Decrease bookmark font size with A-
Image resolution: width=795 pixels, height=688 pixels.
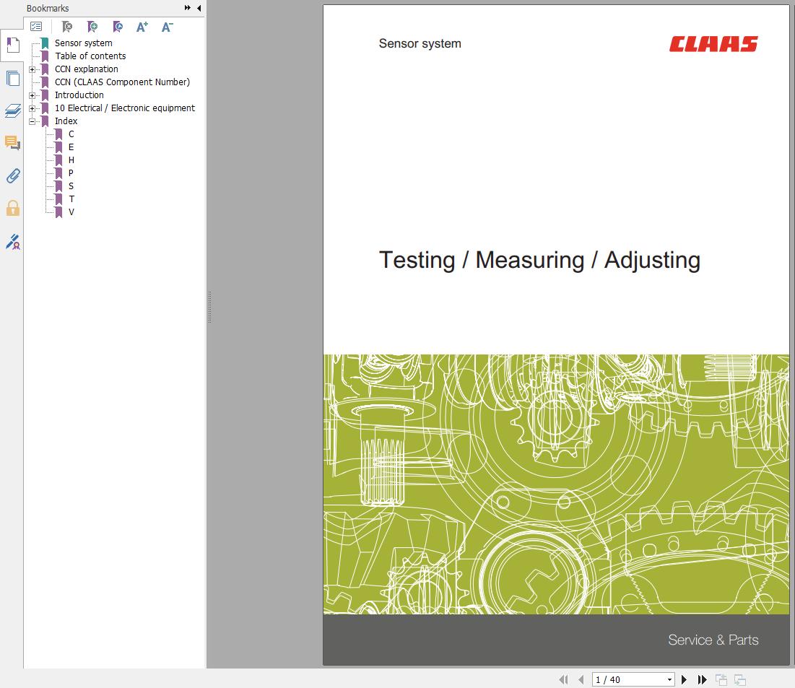pyautogui.click(x=167, y=27)
